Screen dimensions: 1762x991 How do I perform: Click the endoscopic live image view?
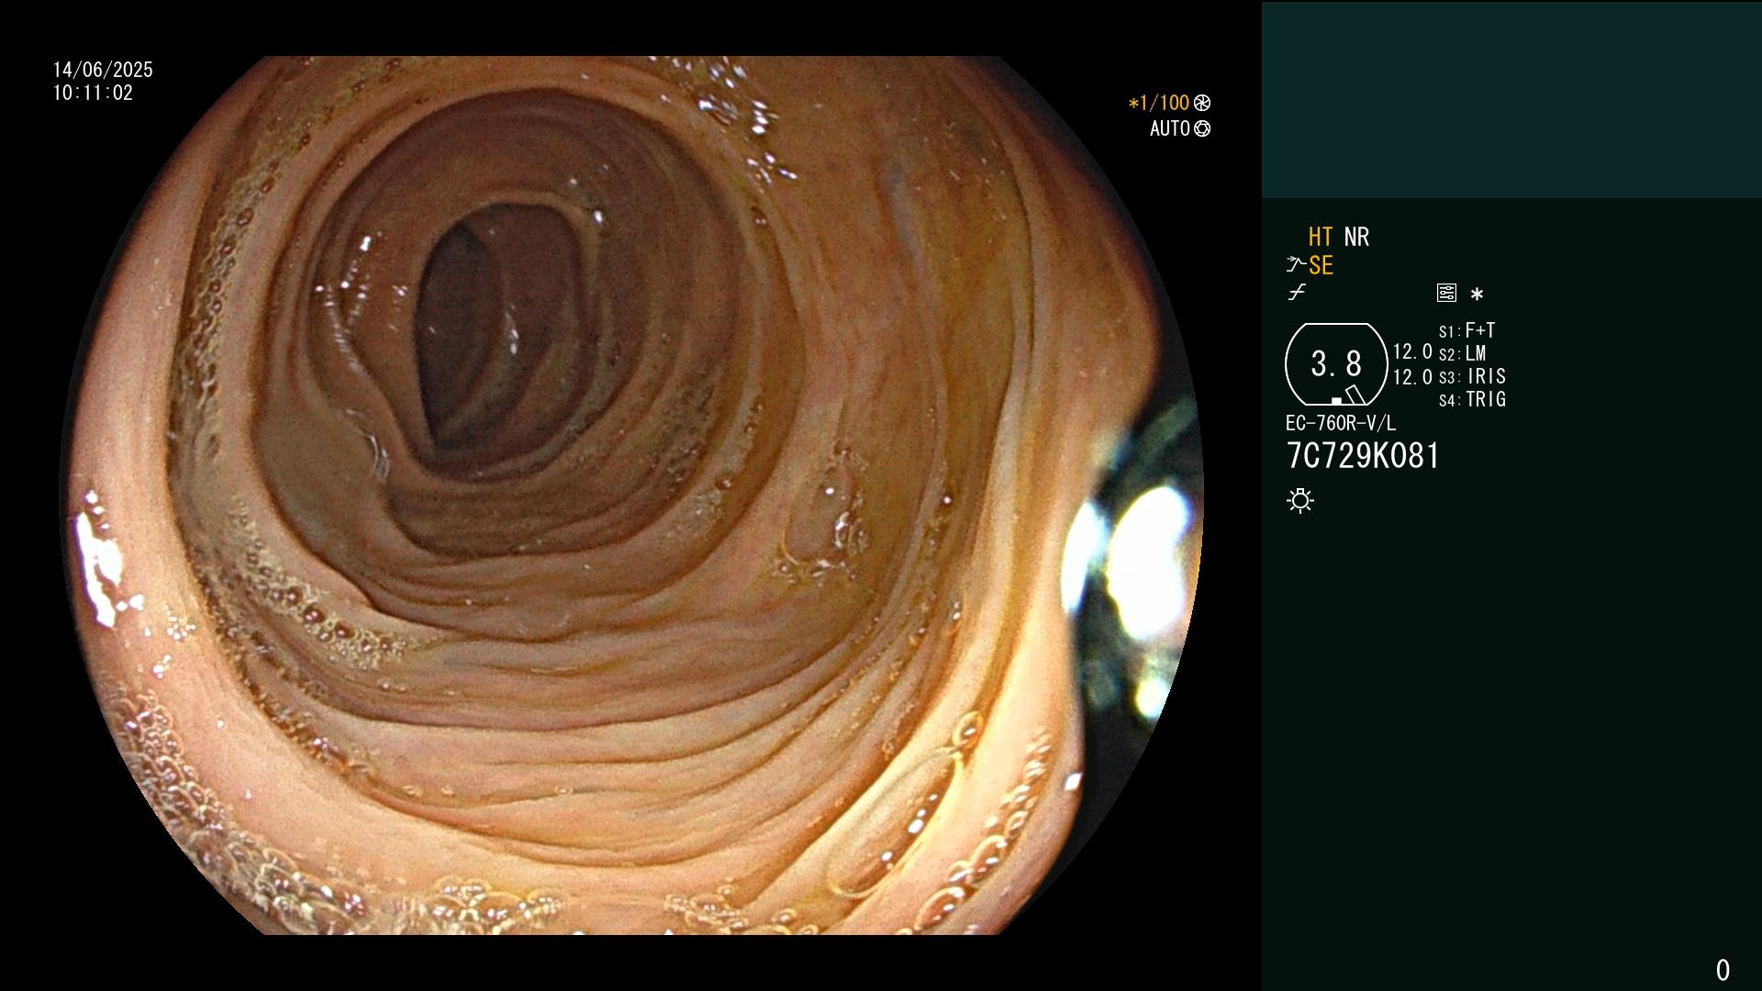pos(631,495)
